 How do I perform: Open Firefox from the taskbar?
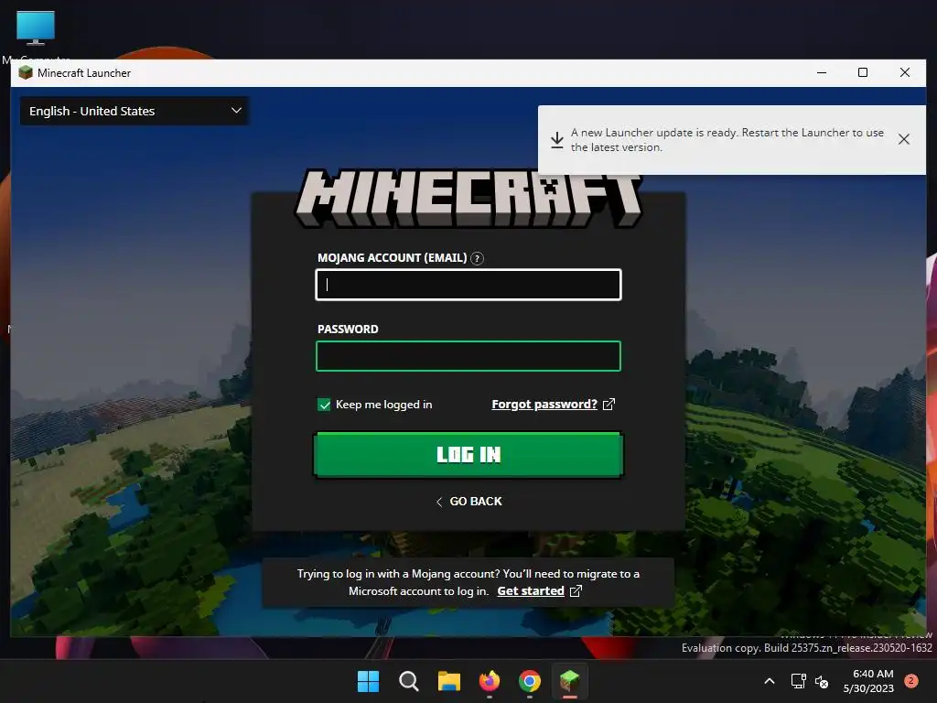coord(490,681)
